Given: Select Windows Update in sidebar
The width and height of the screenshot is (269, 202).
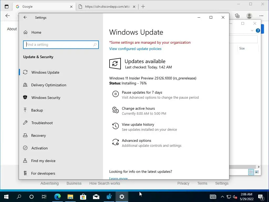Looking at the screenshot, I should [x=45, y=72].
